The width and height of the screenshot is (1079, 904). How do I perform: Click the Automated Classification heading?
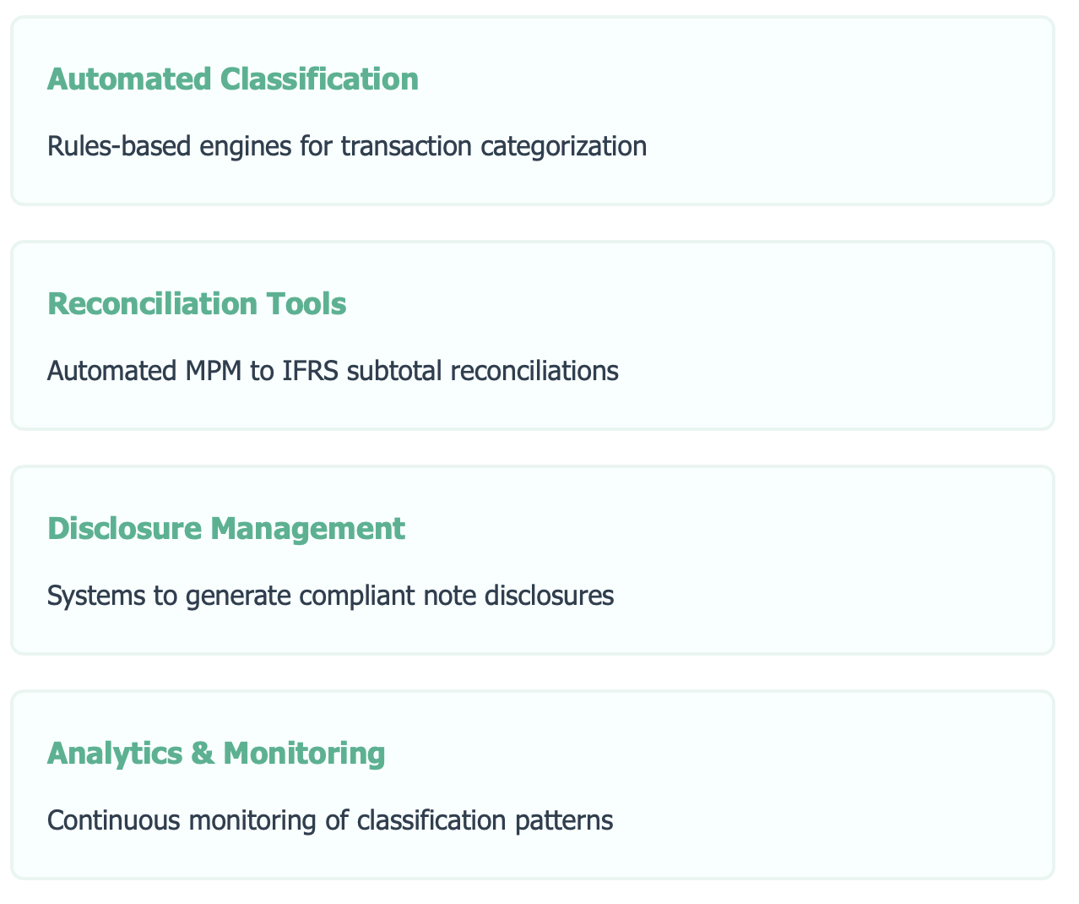click(232, 79)
